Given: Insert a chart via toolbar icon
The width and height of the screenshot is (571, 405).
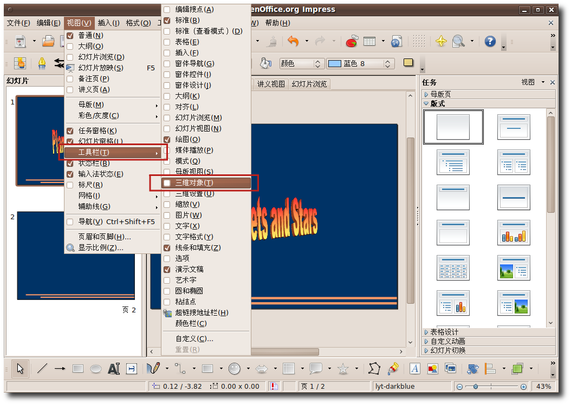Looking at the screenshot, I should coord(352,42).
